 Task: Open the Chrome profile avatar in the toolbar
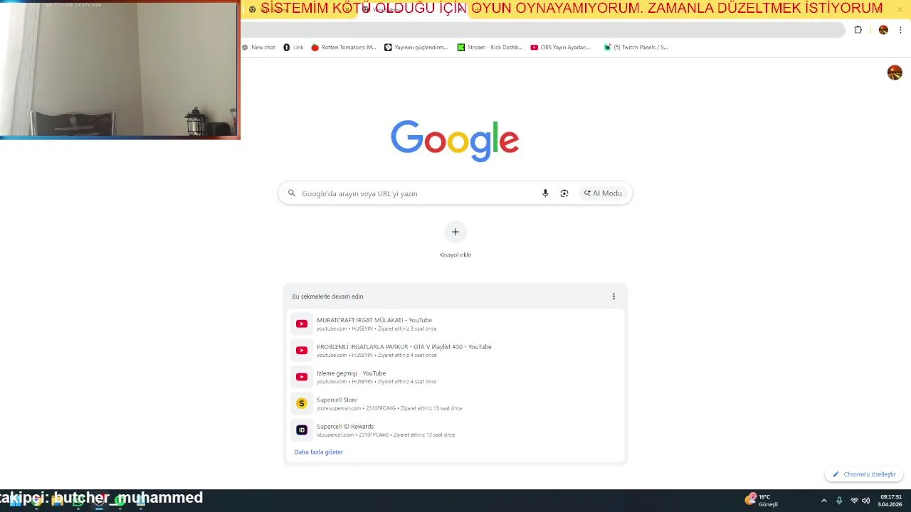tap(883, 30)
